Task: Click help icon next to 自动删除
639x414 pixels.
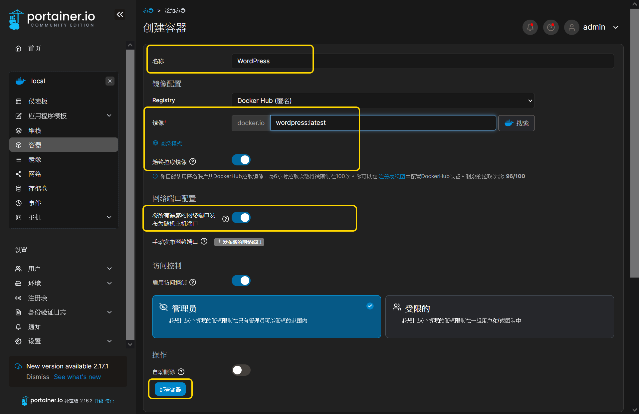Action: (x=181, y=372)
